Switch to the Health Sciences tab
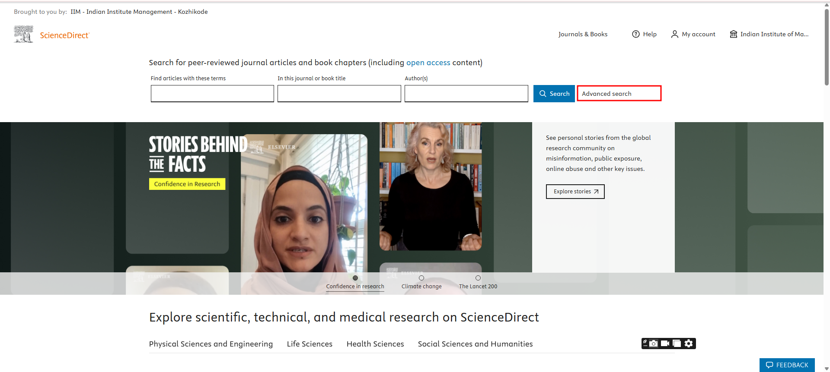This screenshot has height=372, width=830. (375, 344)
